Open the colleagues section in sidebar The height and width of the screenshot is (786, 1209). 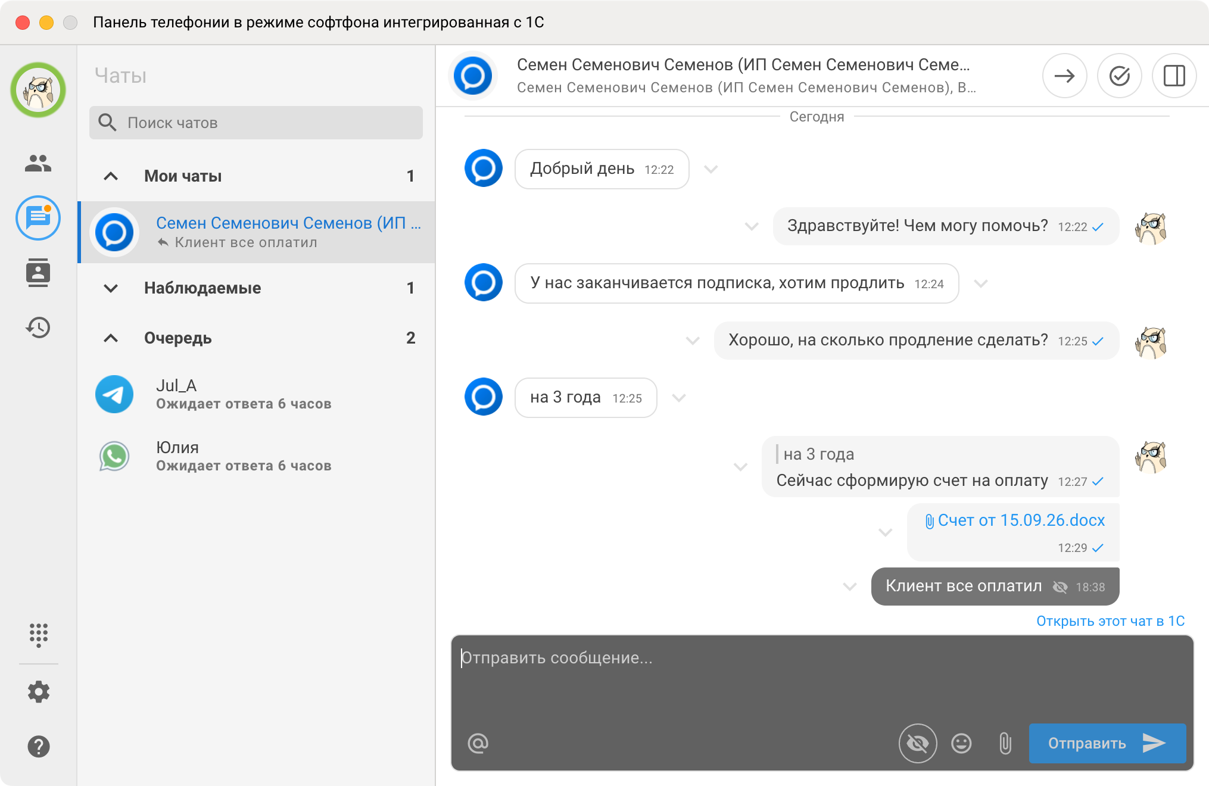tap(38, 163)
